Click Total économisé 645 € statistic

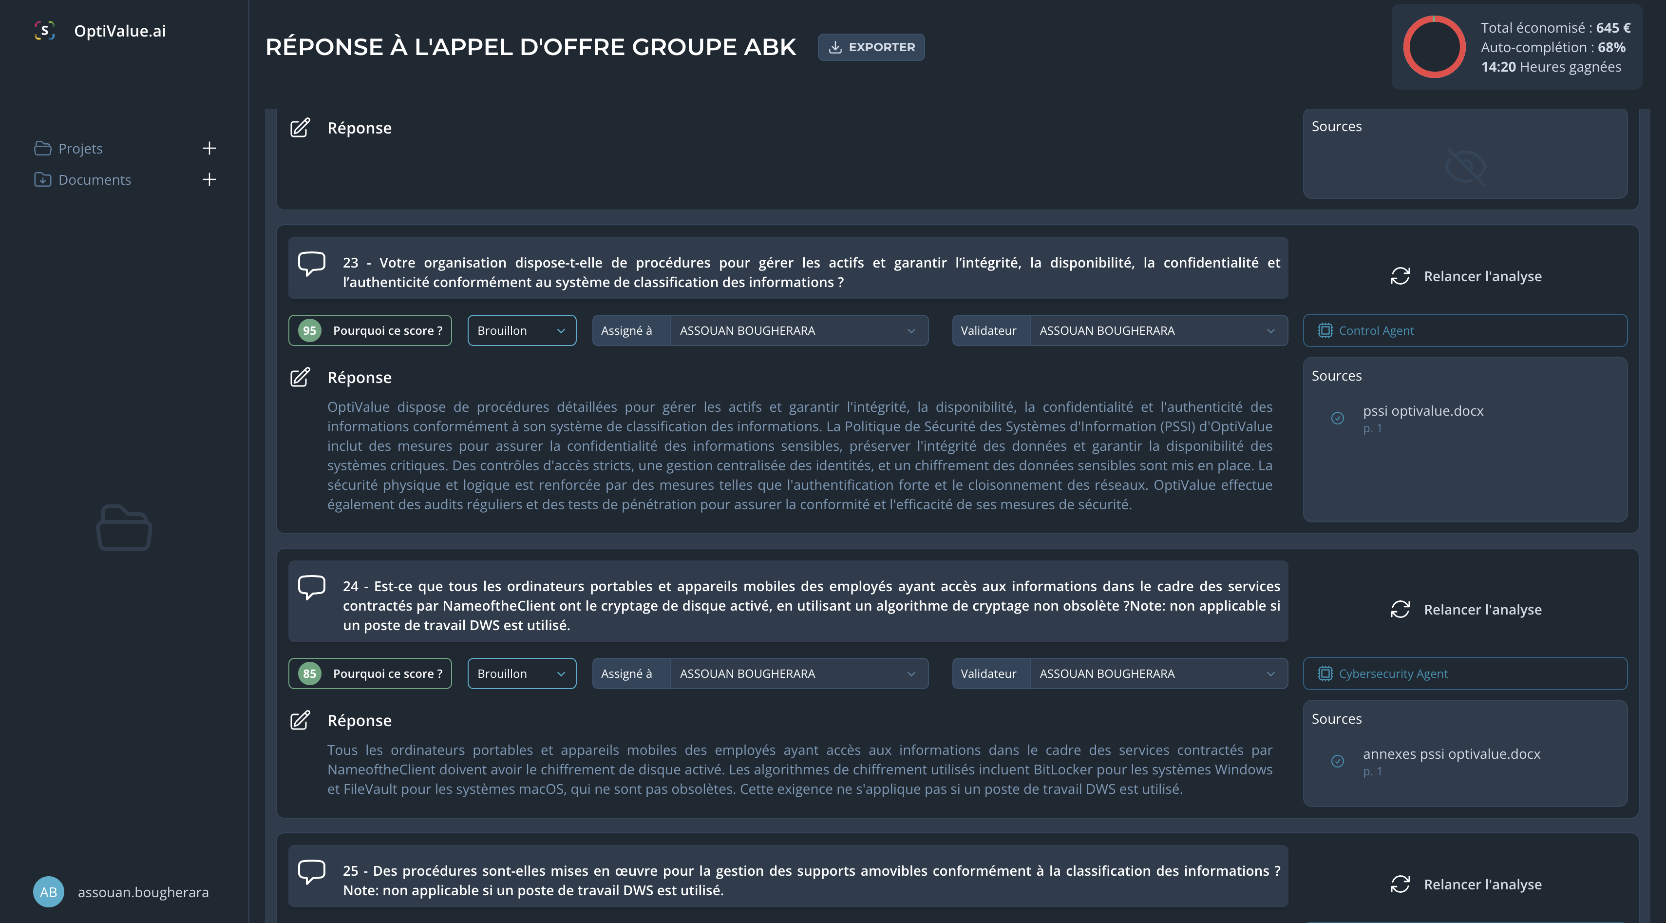click(x=1555, y=28)
